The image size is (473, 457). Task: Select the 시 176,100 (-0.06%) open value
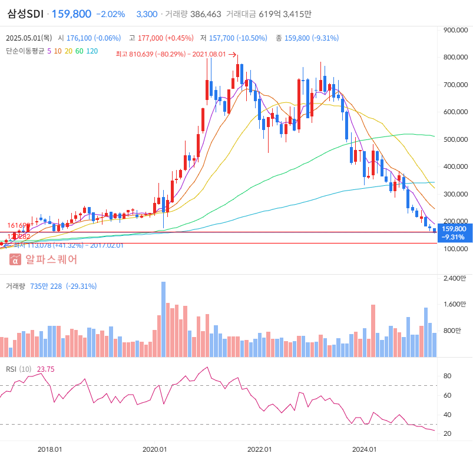(90, 38)
